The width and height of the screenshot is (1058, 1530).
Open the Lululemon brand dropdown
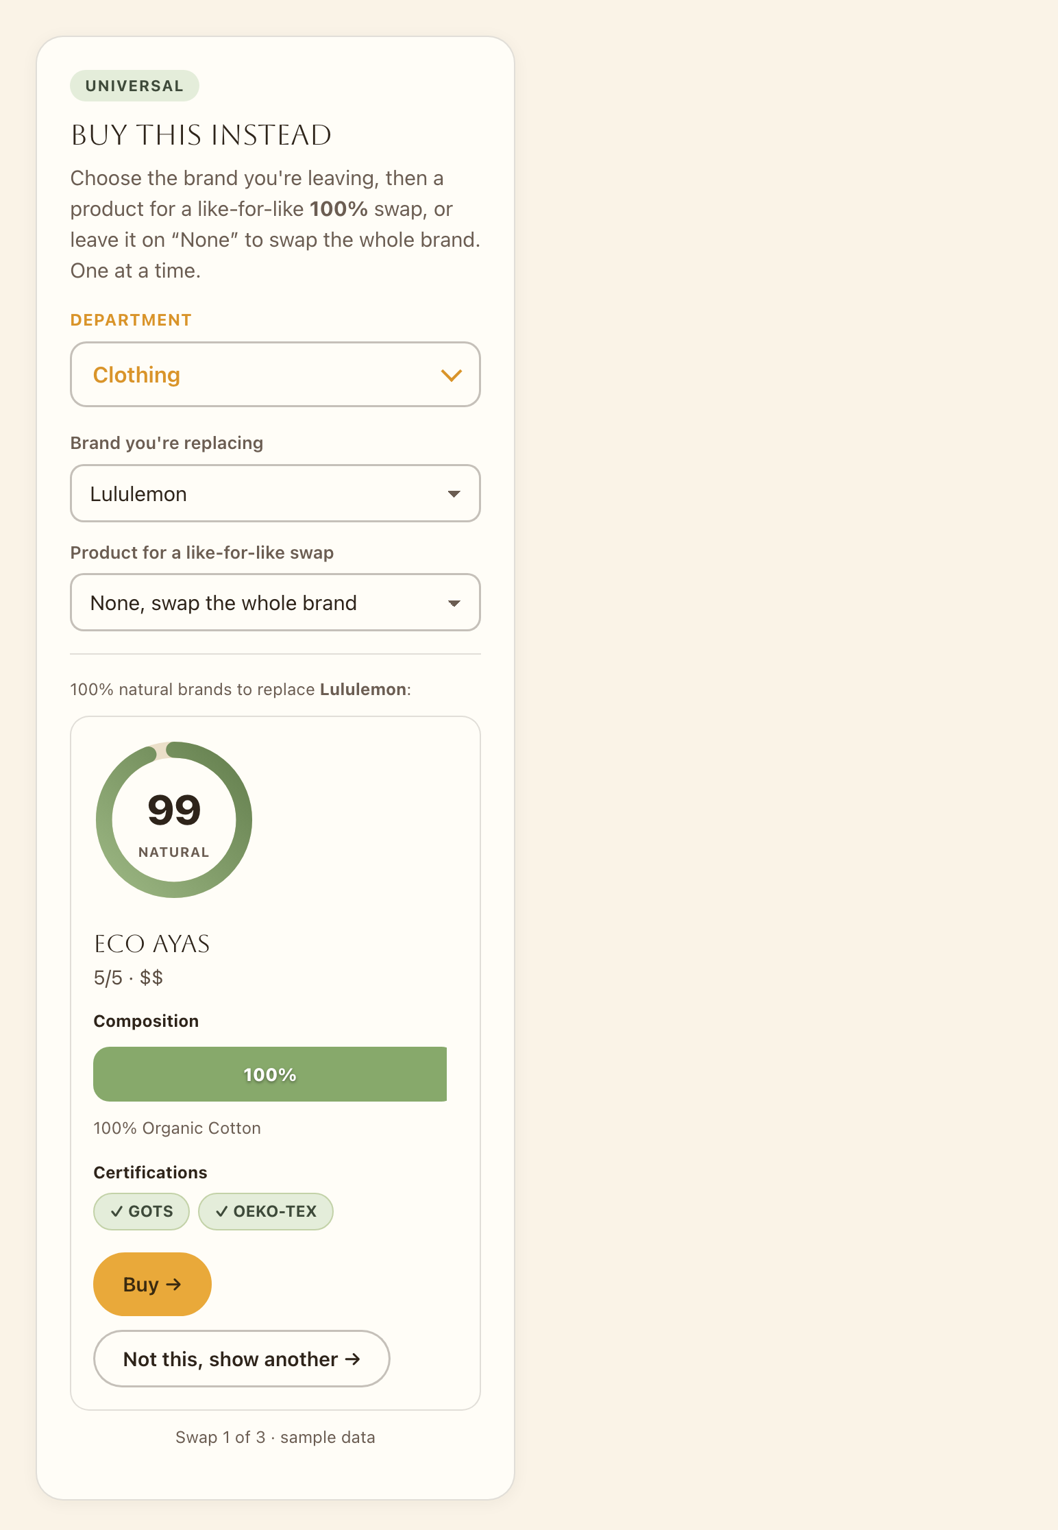coord(275,494)
